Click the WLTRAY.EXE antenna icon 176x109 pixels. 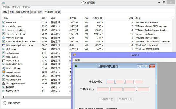pos(4,60)
